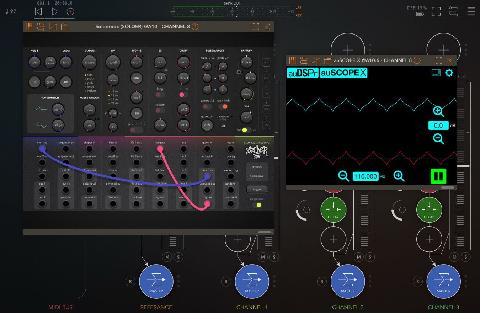Open the DELAY node on CHANNEL 3

click(429, 210)
